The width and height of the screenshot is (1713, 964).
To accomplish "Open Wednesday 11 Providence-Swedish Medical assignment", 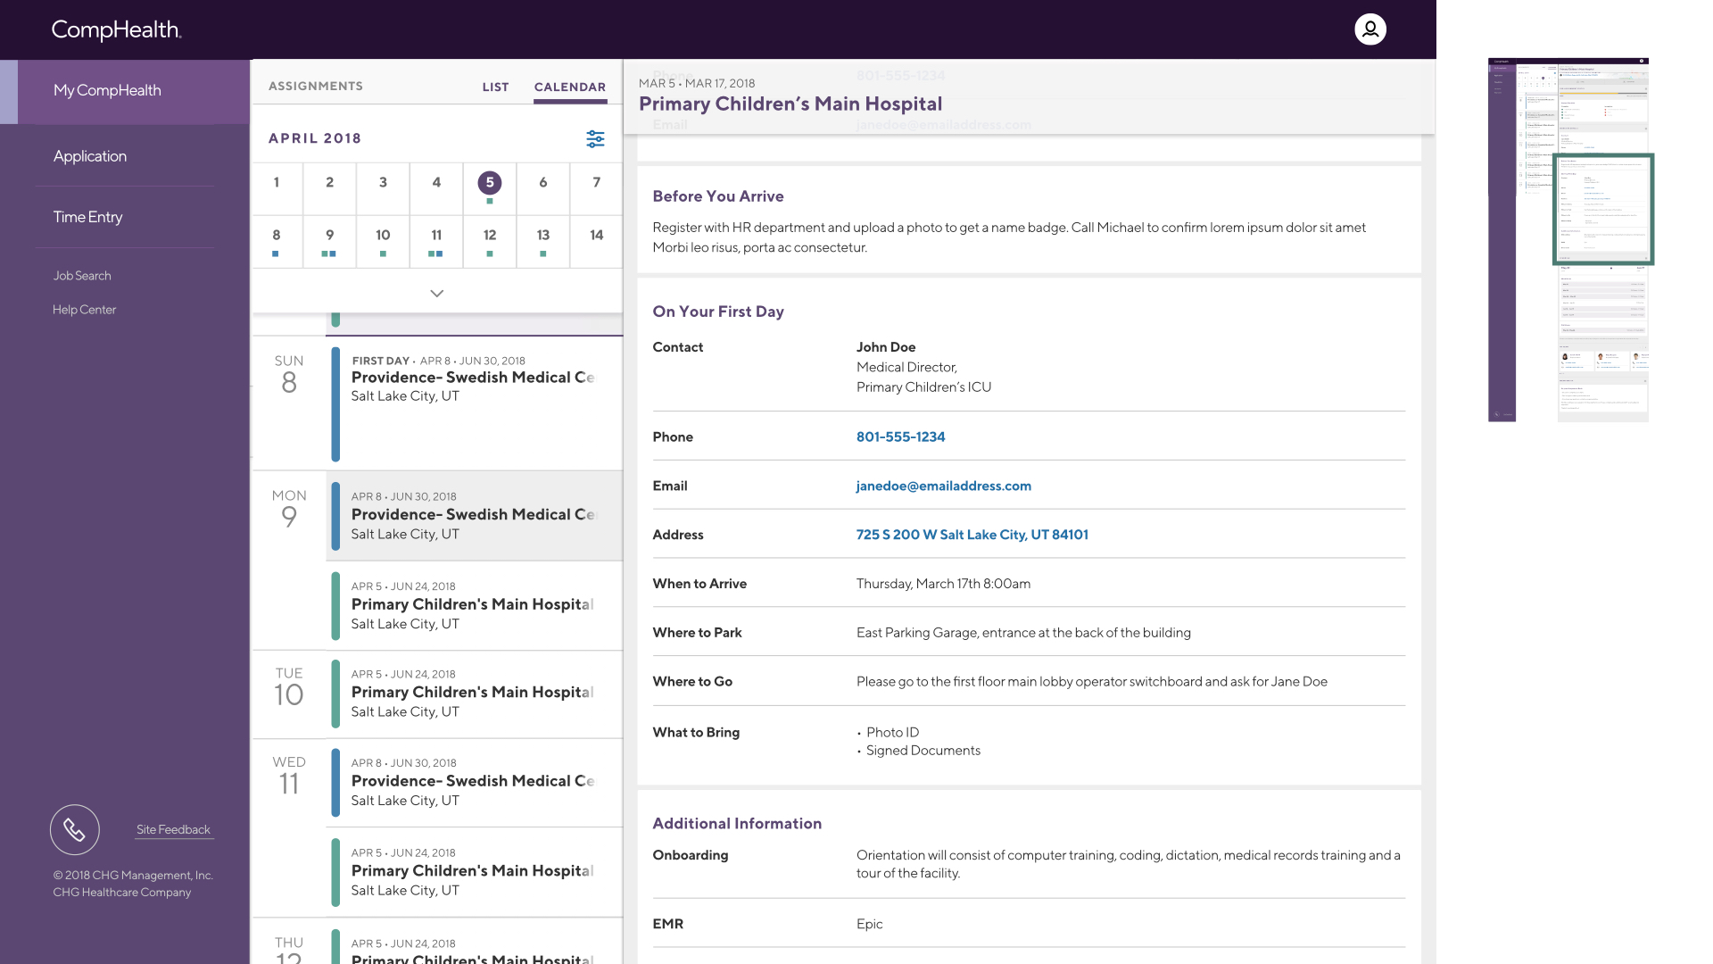I will click(x=475, y=783).
